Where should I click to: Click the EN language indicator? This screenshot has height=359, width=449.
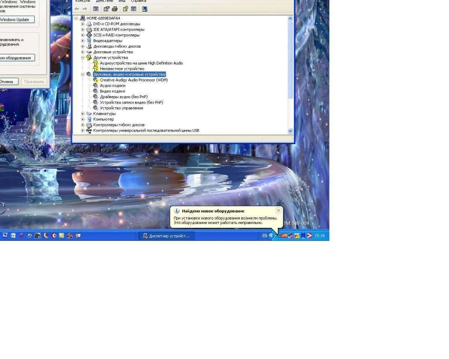tap(265, 236)
